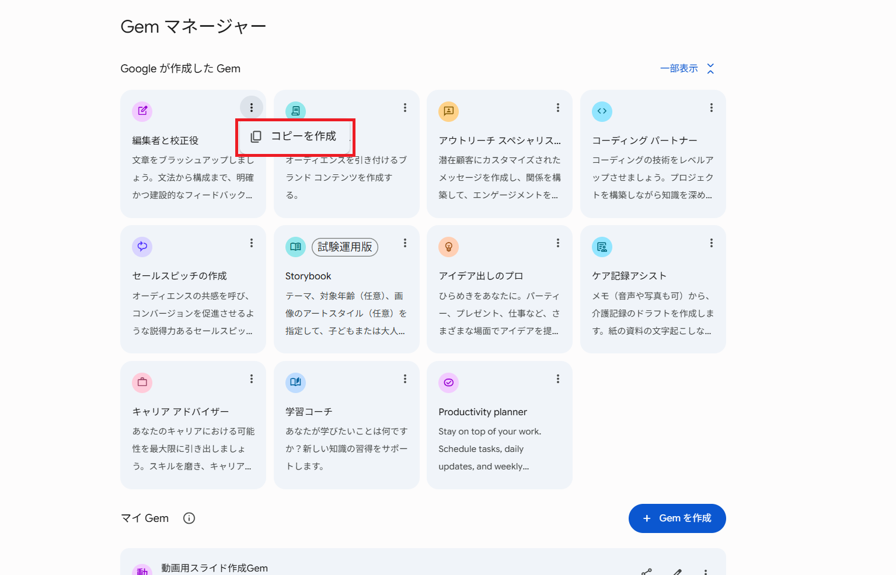Open the three-dot menu on キャリア アドバイザー card
The width and height of the screenshot is (896, 575).
pos(252,379)
